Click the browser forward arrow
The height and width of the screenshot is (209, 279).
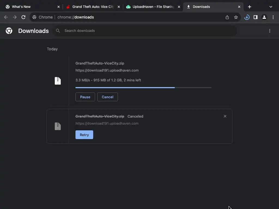pyautogui.click(x=15, y=17)
